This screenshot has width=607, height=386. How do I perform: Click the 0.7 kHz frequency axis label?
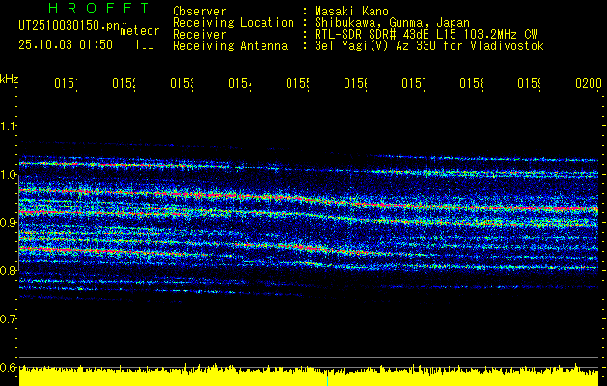(8, 319)
